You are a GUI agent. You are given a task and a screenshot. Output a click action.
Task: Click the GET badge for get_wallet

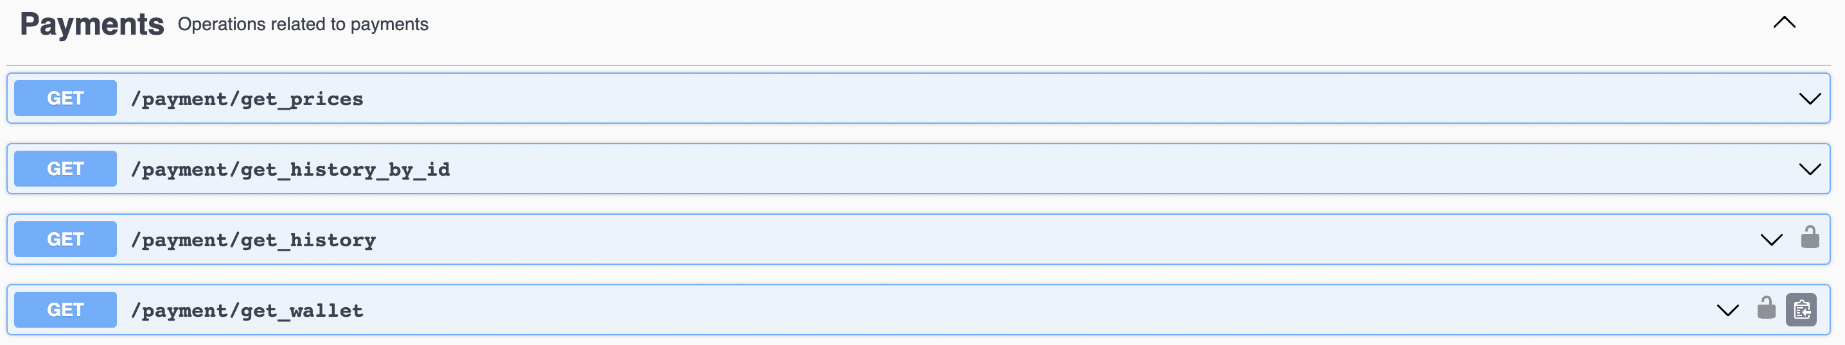click(x=65, y=310)
